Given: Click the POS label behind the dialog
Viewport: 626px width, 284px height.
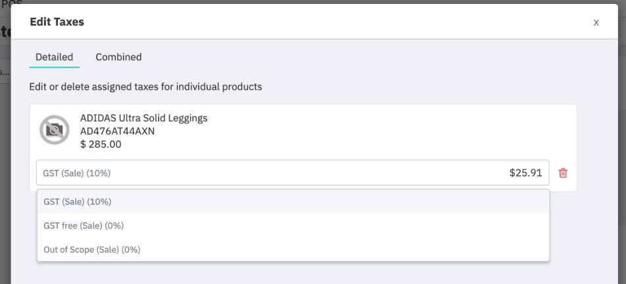Looking at the screenshot, I should coord(12,5).
